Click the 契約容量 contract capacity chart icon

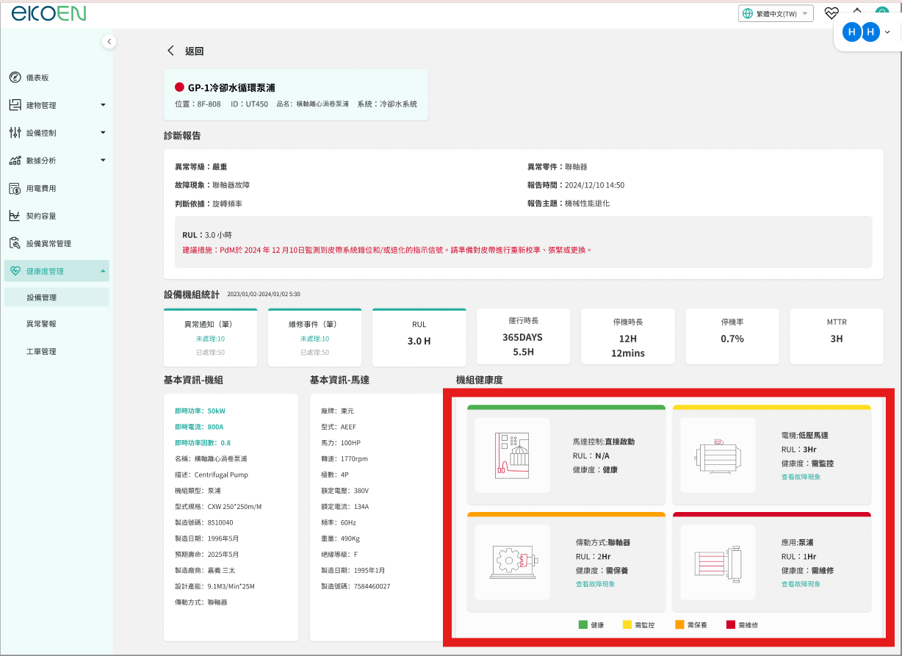pos(15,216)
